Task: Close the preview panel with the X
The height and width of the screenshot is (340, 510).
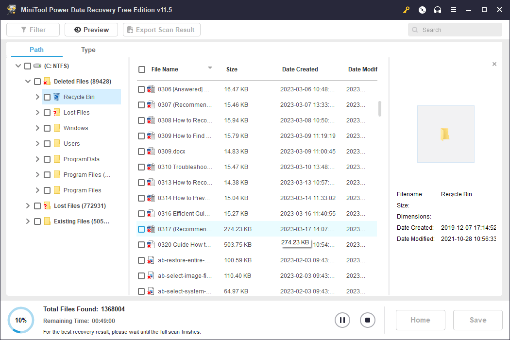Action: [x=494, y=64]
